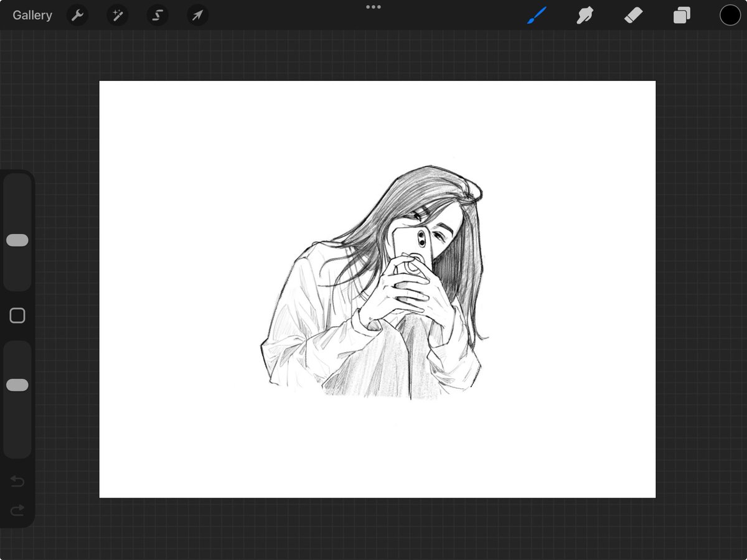
Task: Undo the last stroke with sidebar arrow
Action: [x=17, y=482]
